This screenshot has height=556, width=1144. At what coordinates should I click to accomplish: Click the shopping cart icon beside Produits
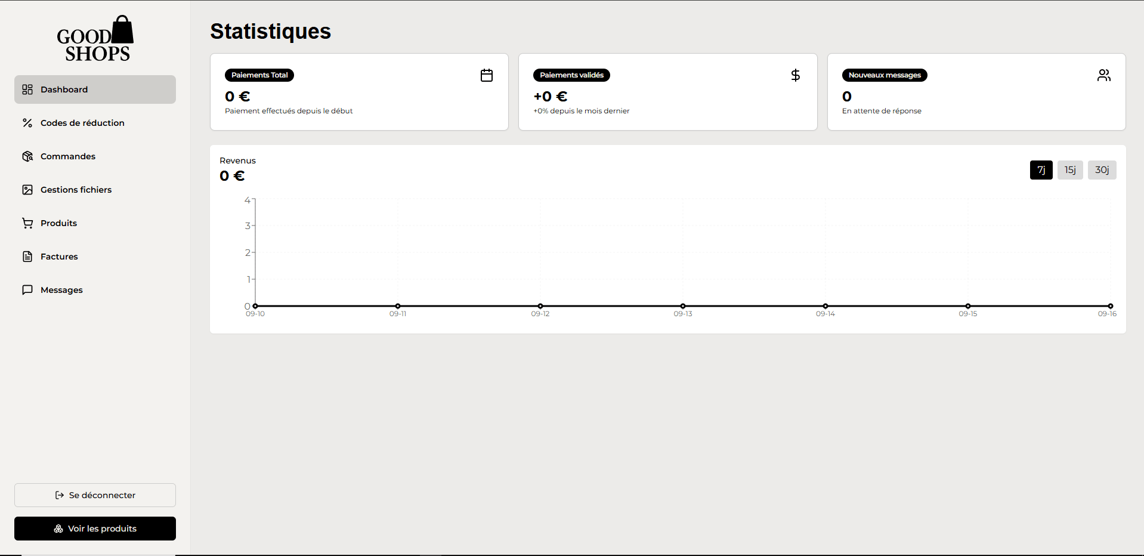tap(27, 223)
